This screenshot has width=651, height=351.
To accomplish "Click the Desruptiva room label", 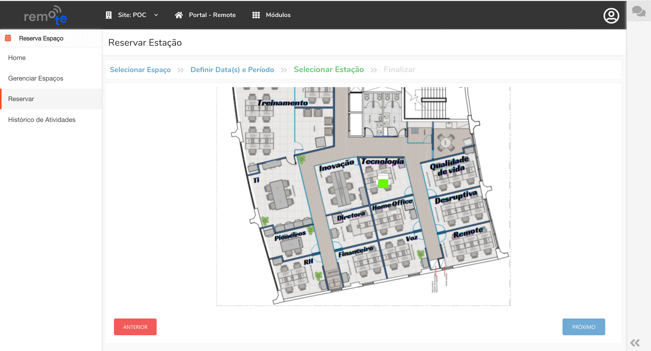I will (456, 197).
